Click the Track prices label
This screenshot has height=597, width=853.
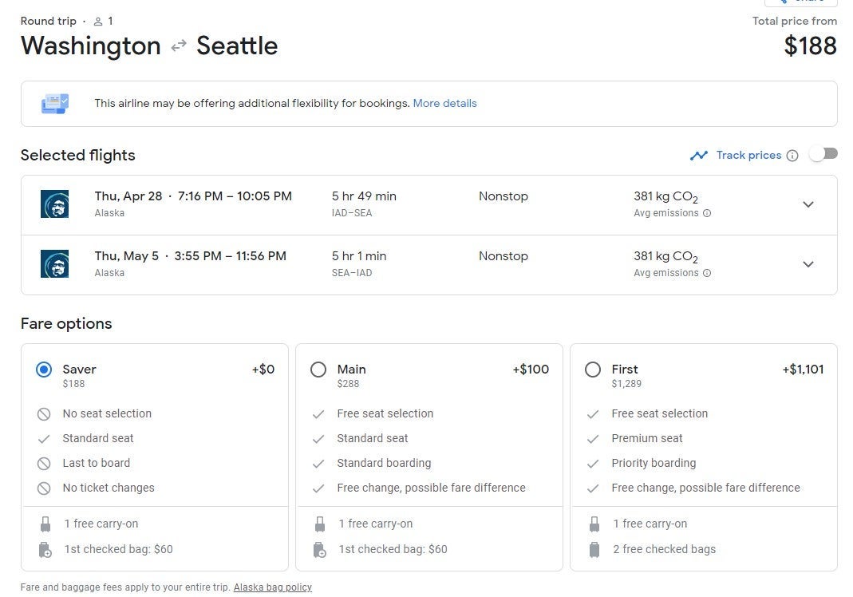click(748, 156)
